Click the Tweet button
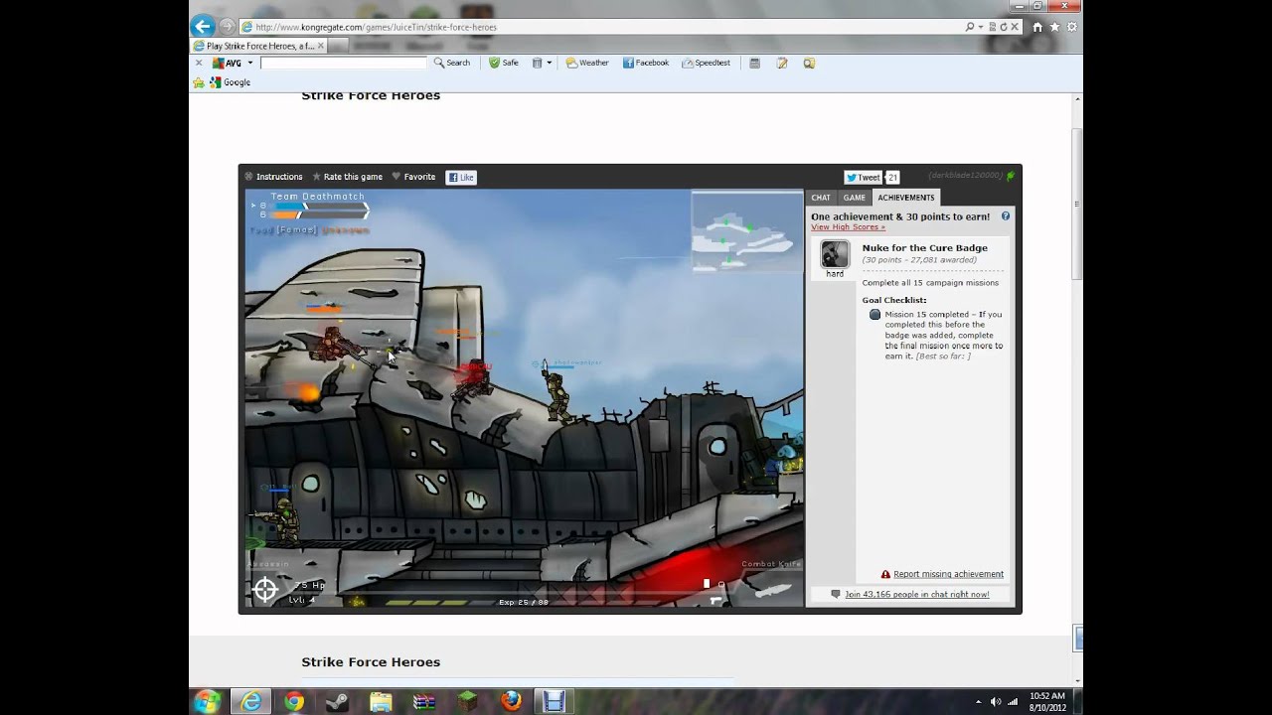The image size is (1272, 715). click(x=863, y=177)
